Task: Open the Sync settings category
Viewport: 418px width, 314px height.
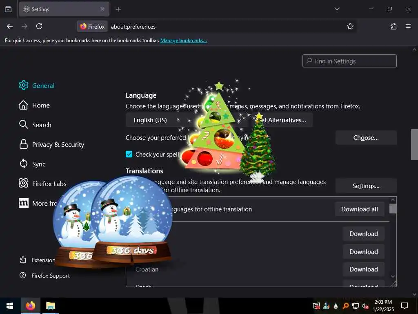Action: tap(32, 164)
